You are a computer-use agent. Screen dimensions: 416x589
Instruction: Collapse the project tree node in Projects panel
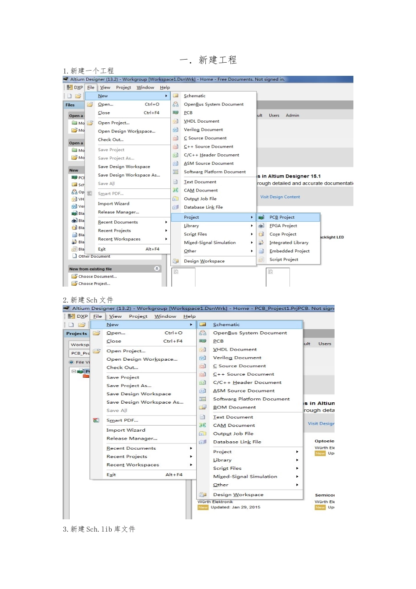tap(74, 371)
